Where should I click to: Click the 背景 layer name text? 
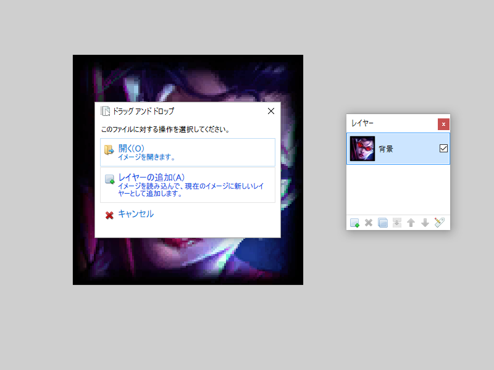pyautogui.click(x=385, y=149)
